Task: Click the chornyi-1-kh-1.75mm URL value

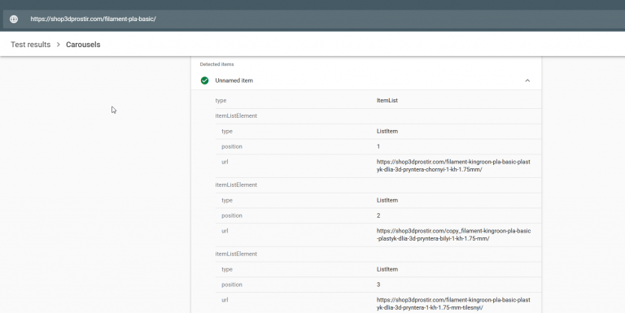Action: pyautogui.click(x=453, y=166)
